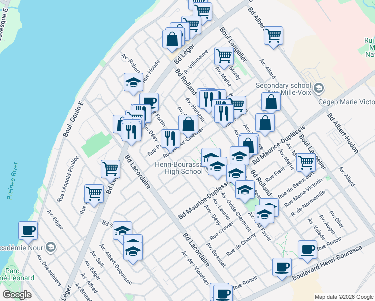Select the restaurant marker on Rue Arthur-Chevrier
The width and height of the screenshot is (375, 301).
pyautogui.click(x=170, y=139)
